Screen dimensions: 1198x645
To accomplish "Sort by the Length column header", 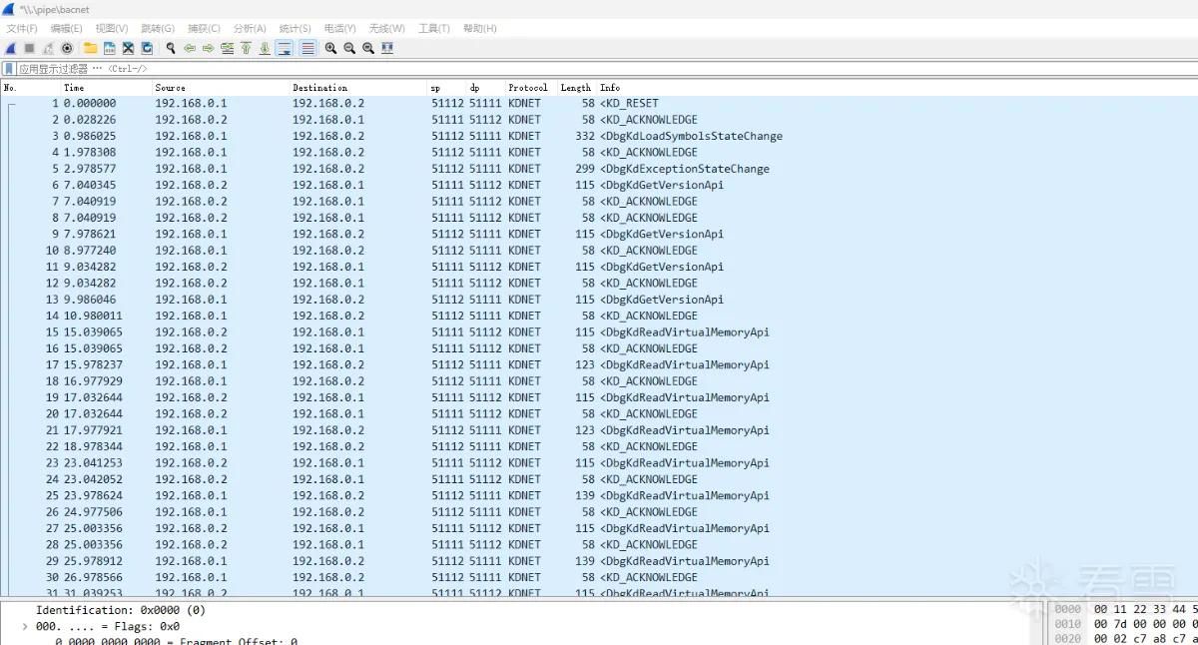I will point(576,88).
